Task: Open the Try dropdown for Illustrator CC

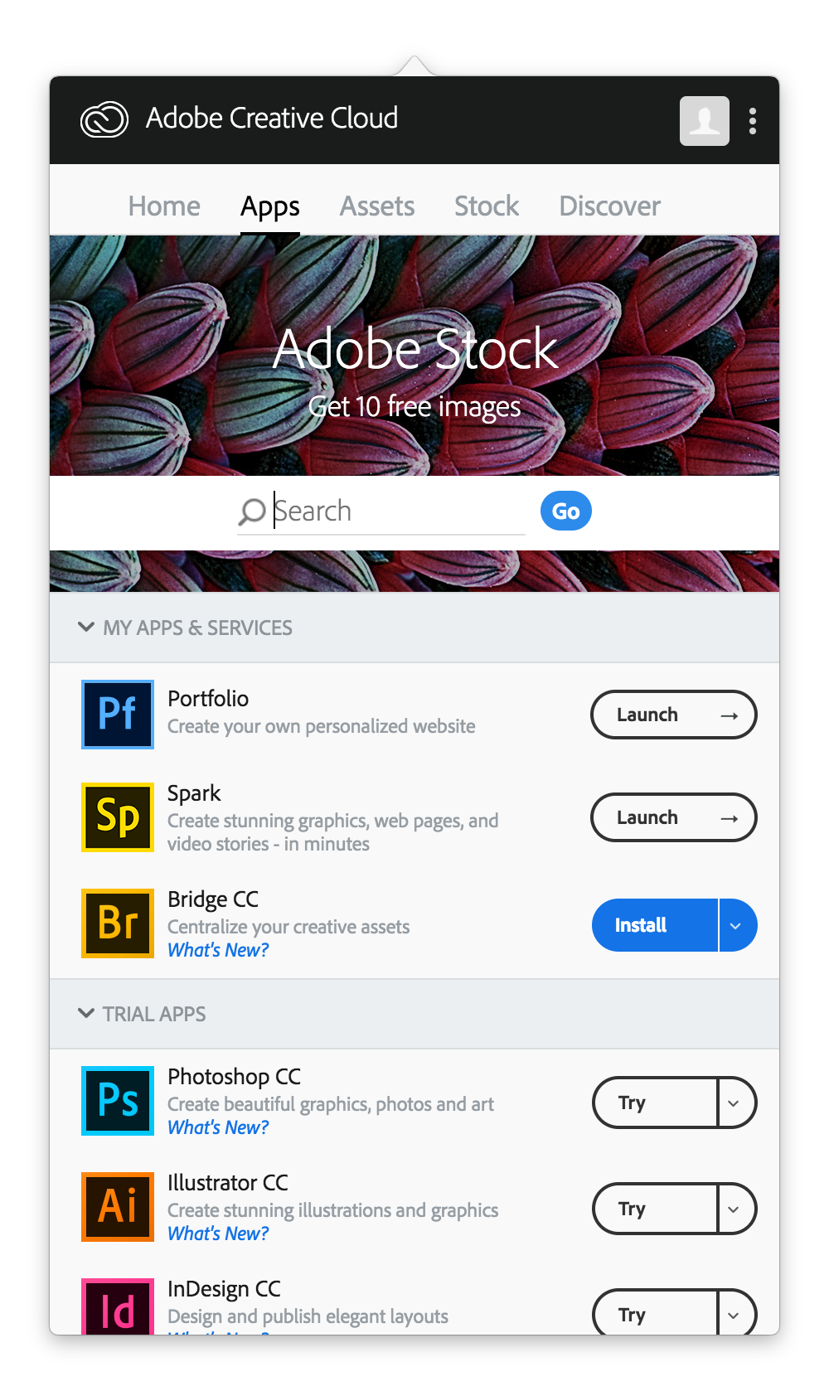Action: click(733, 1209)
